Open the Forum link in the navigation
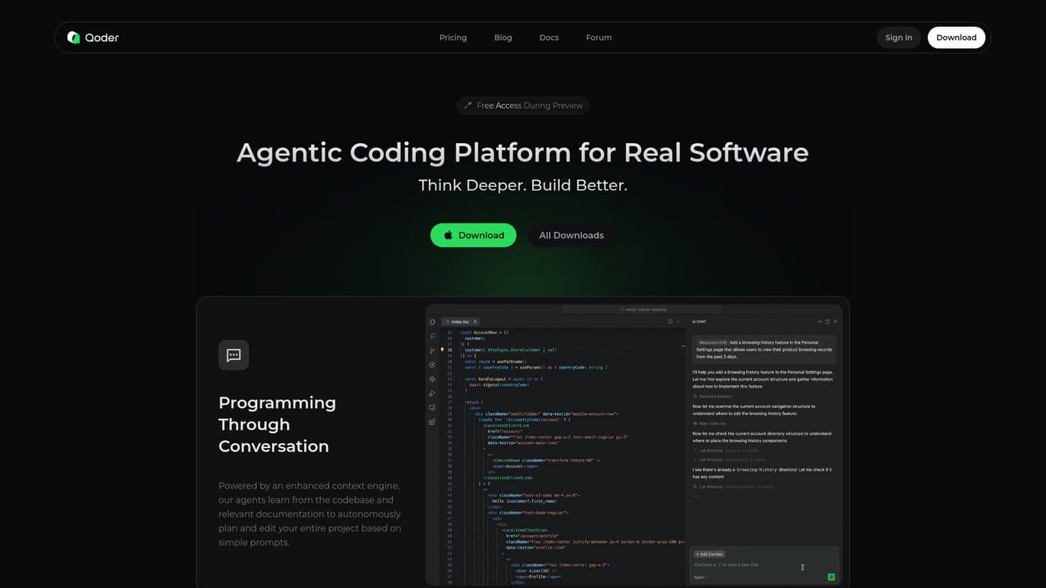 tap(599, 38)
